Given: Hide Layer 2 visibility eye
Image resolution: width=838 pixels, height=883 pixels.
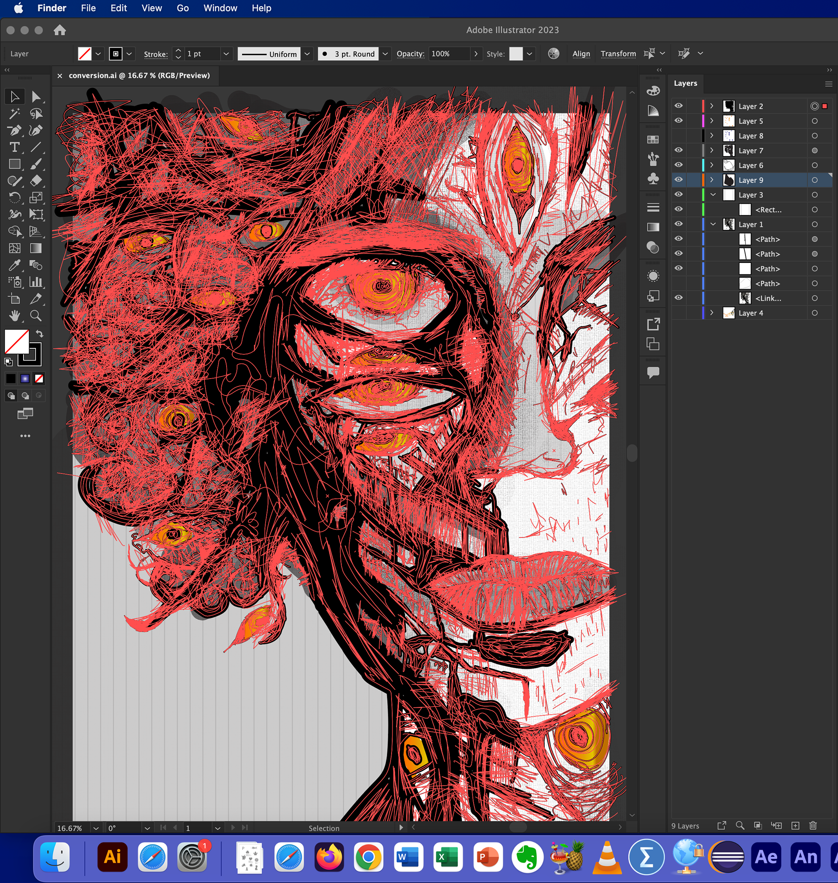Looking at the screenshot, I should pos(679,106).
